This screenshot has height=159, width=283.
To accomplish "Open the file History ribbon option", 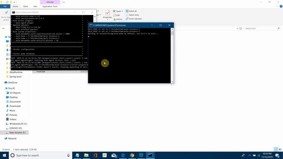I will (x=118, y=19).
